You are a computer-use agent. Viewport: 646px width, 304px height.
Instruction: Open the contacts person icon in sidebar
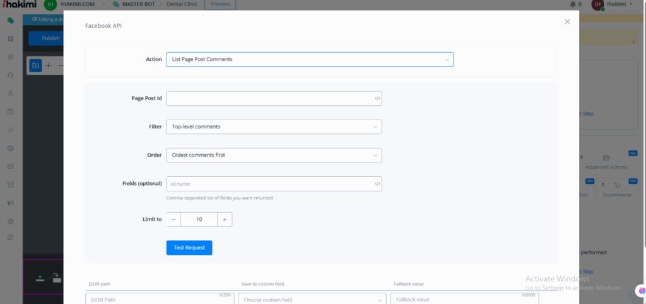(10, 94)
